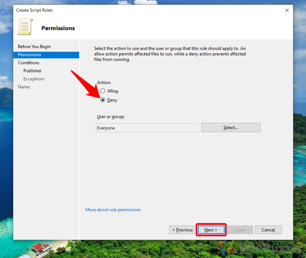Select the highlighted Permissions step

coord(29,55)
